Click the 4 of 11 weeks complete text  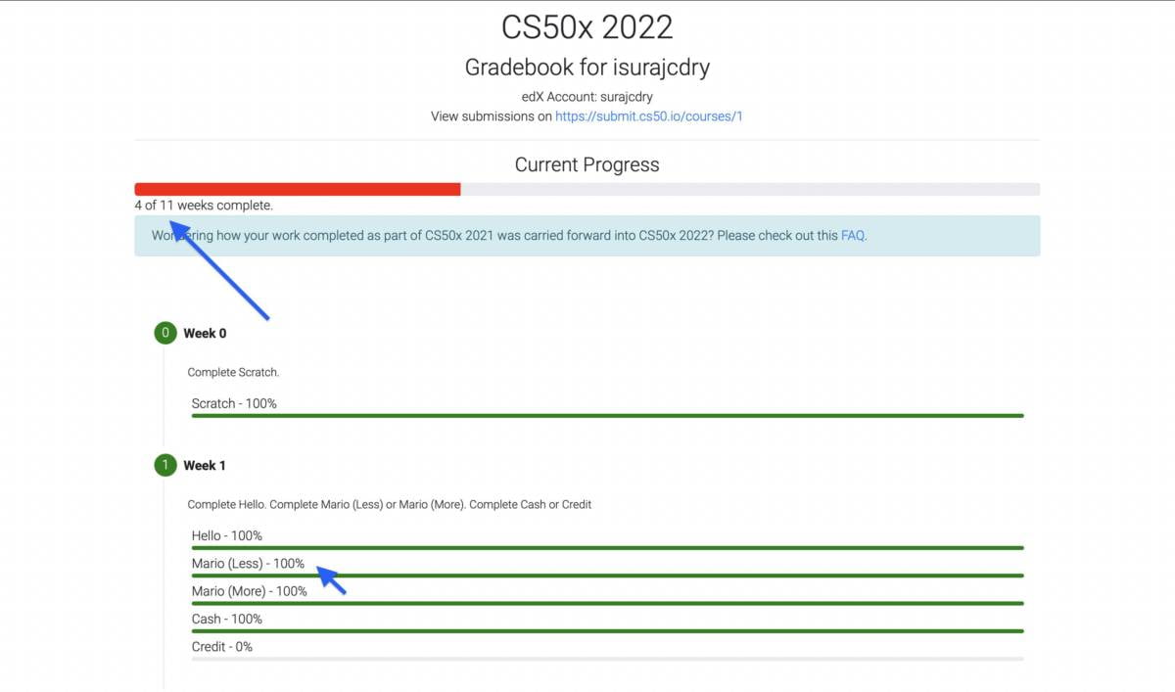tap(204, 206)
